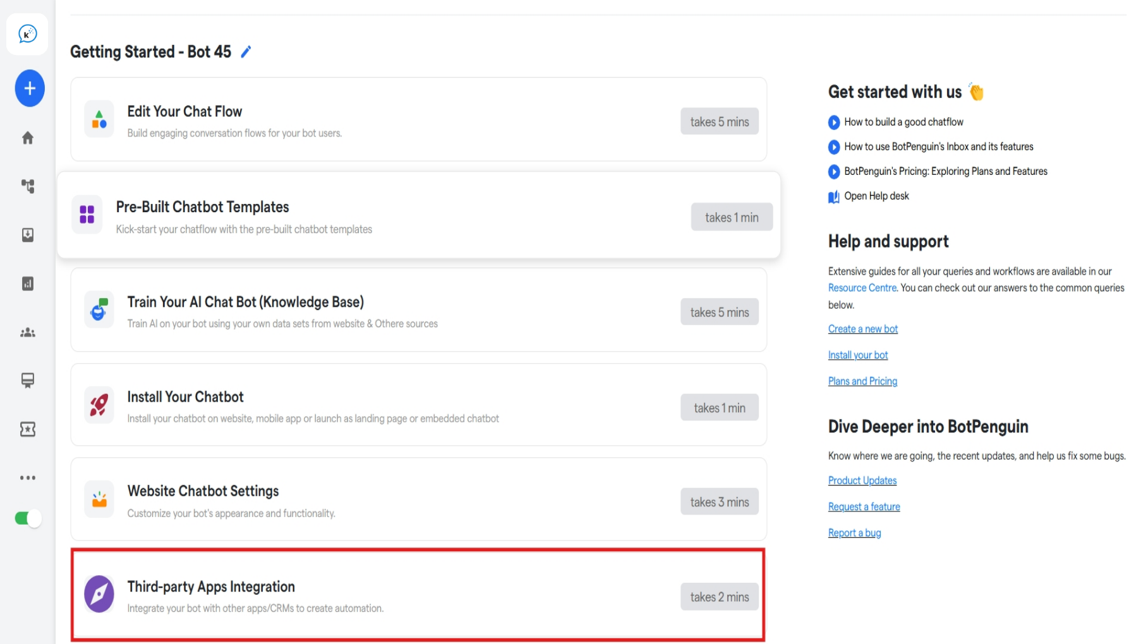1141x644 pixels.
Task: Open 'Request a feature' link
Action: [x=864, y=507]
